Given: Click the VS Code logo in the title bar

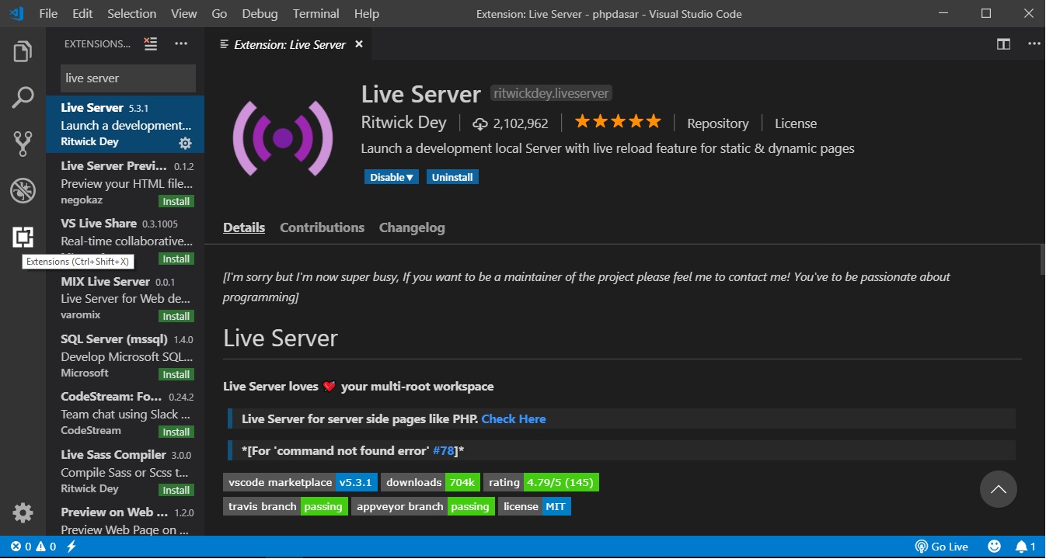Looking at the screenshot, I should [16, 13].
